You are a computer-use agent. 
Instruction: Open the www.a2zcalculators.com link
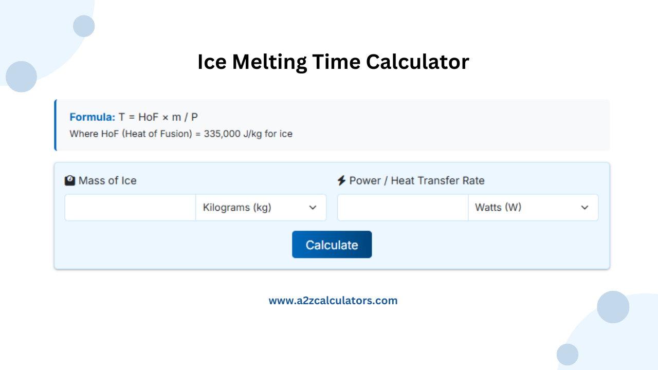(333, 300)
